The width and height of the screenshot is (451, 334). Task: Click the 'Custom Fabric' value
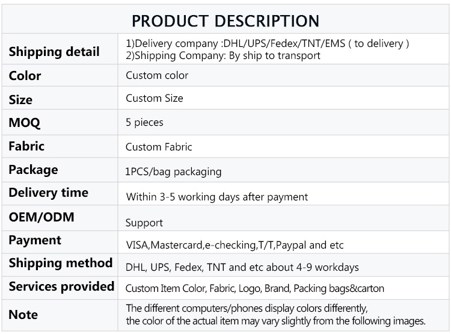159,147
